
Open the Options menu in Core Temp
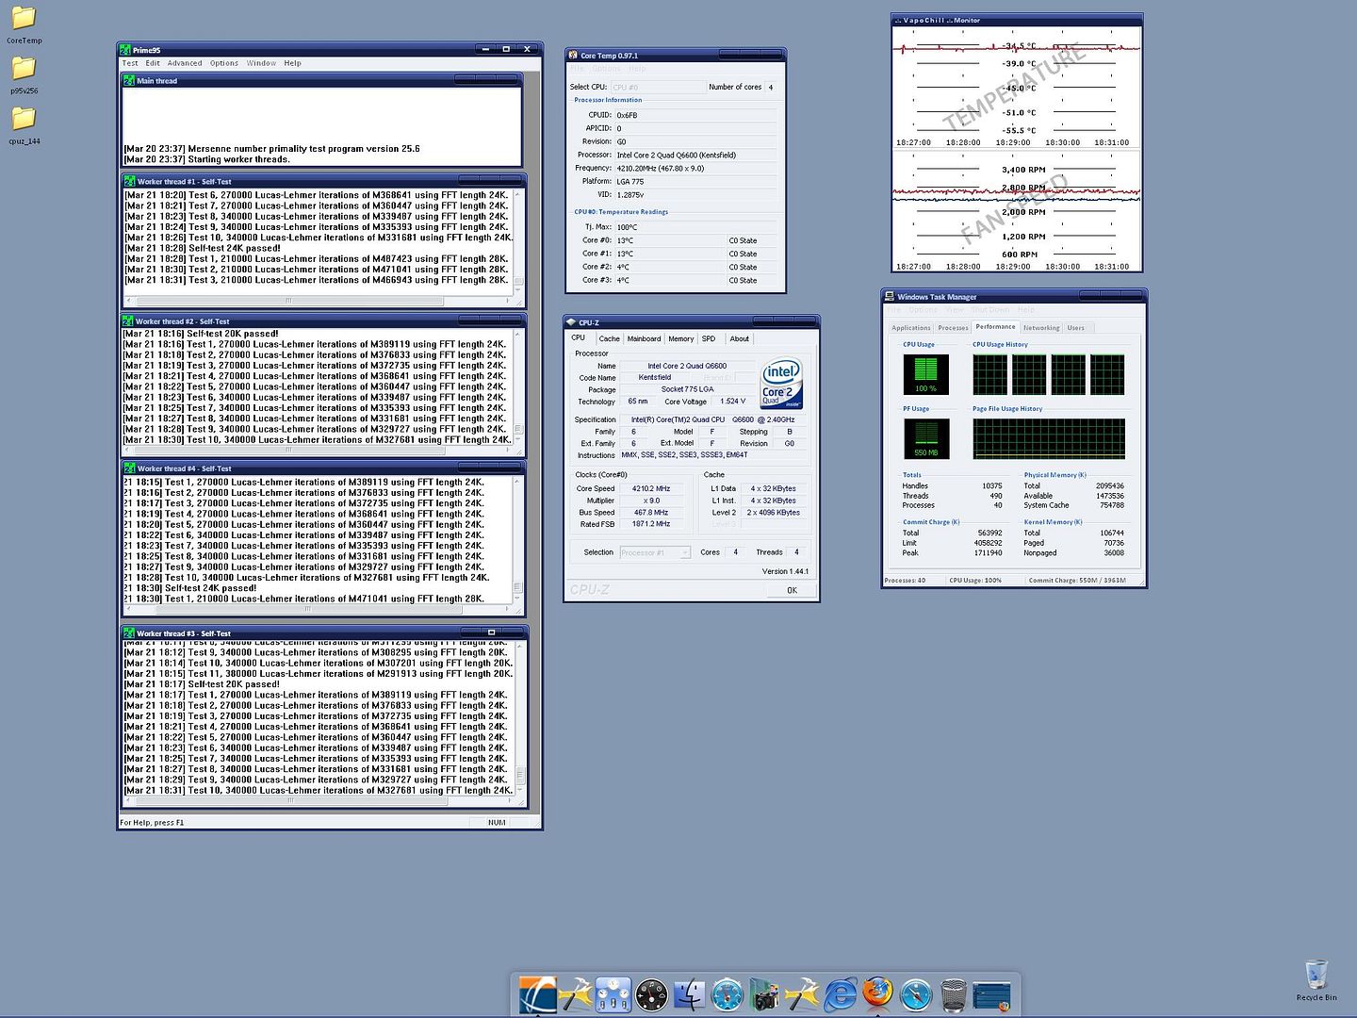607,68
